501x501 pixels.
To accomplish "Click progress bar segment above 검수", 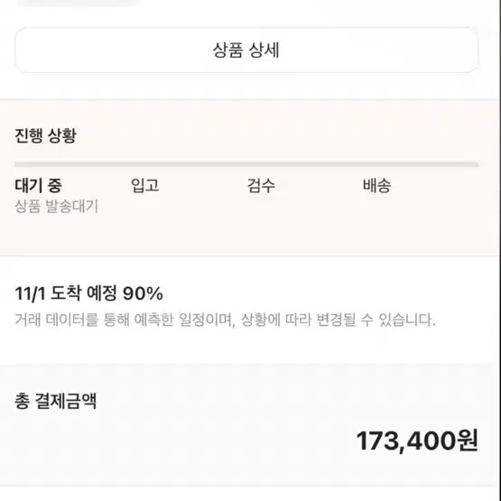I will (304, 164).
